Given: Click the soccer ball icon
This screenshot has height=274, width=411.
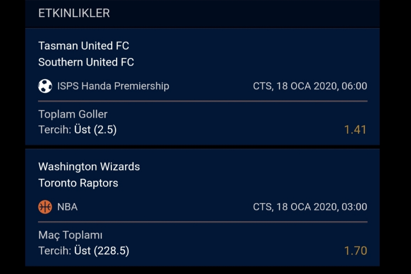Looking at the screenshot, I should click(45, 86).
